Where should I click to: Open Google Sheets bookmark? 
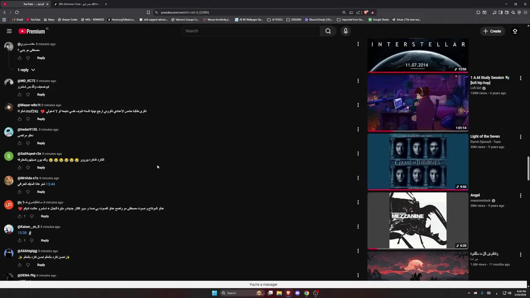[x=378, y=19]
